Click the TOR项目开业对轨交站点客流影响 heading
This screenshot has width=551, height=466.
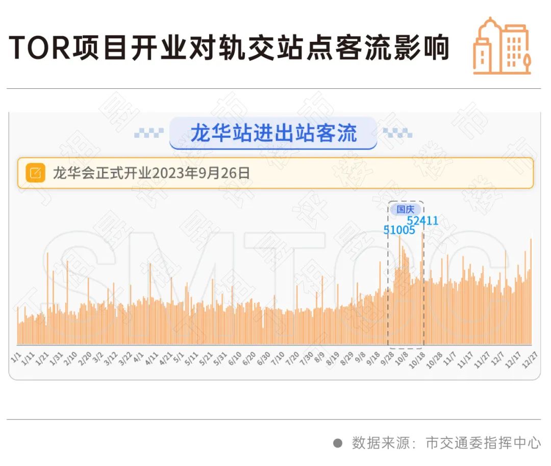229,47
